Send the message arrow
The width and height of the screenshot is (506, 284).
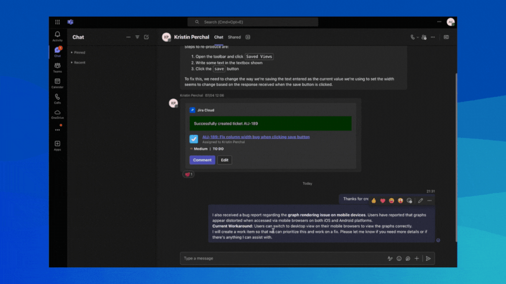(429, 258)
